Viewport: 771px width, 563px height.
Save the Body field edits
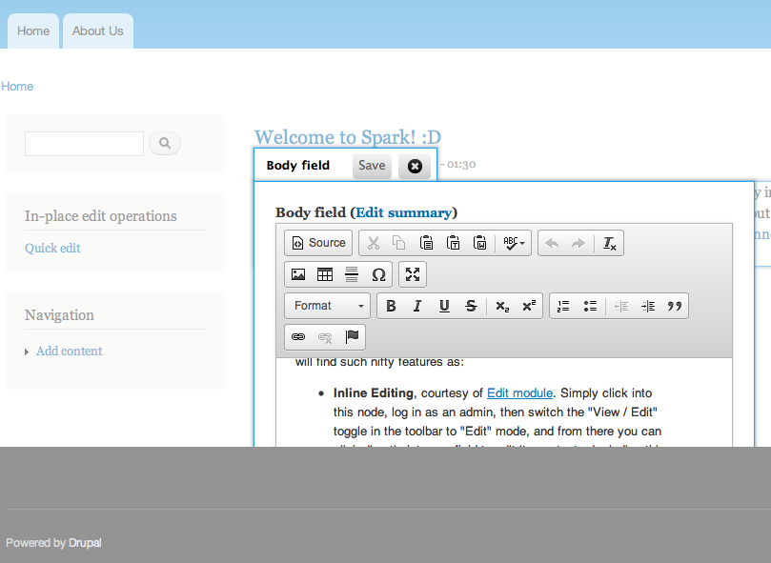coord(372,166)
